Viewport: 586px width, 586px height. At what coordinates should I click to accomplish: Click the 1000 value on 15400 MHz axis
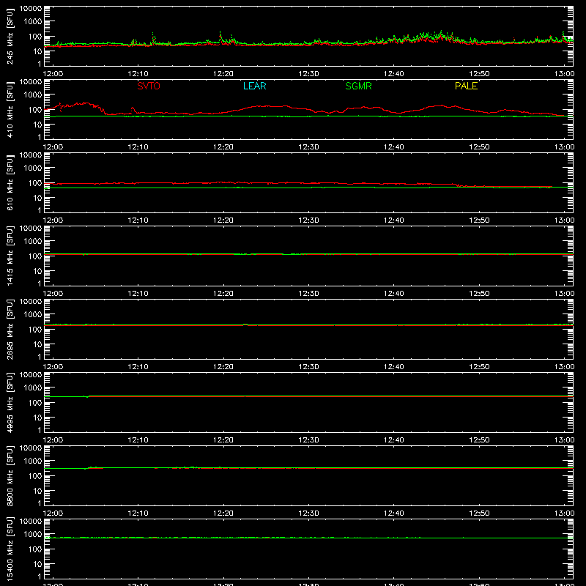pyautogui.click(x=33, y=535)
